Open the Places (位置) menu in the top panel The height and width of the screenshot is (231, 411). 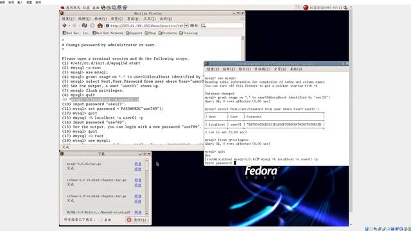pyautogui.click(x=86, y=8)
